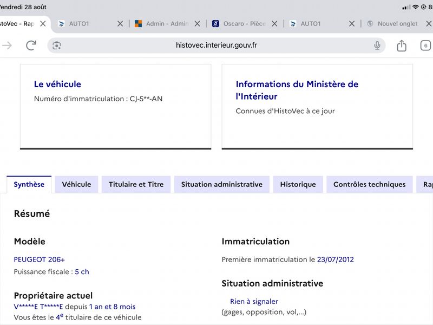
Task: Open the Historique tab
Action: (x=298, y=184)
